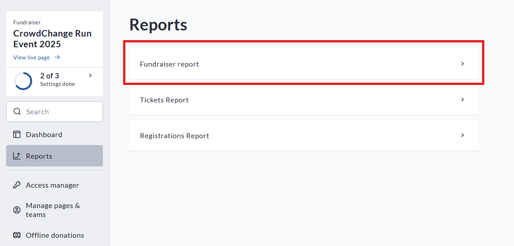Expand the Registrations Report chevron
This screenshot has width=514, height=246.
tap(462, 135)
